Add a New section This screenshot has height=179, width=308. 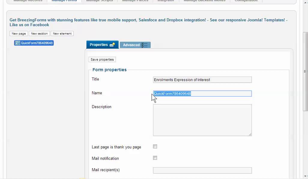coord(39,34)
